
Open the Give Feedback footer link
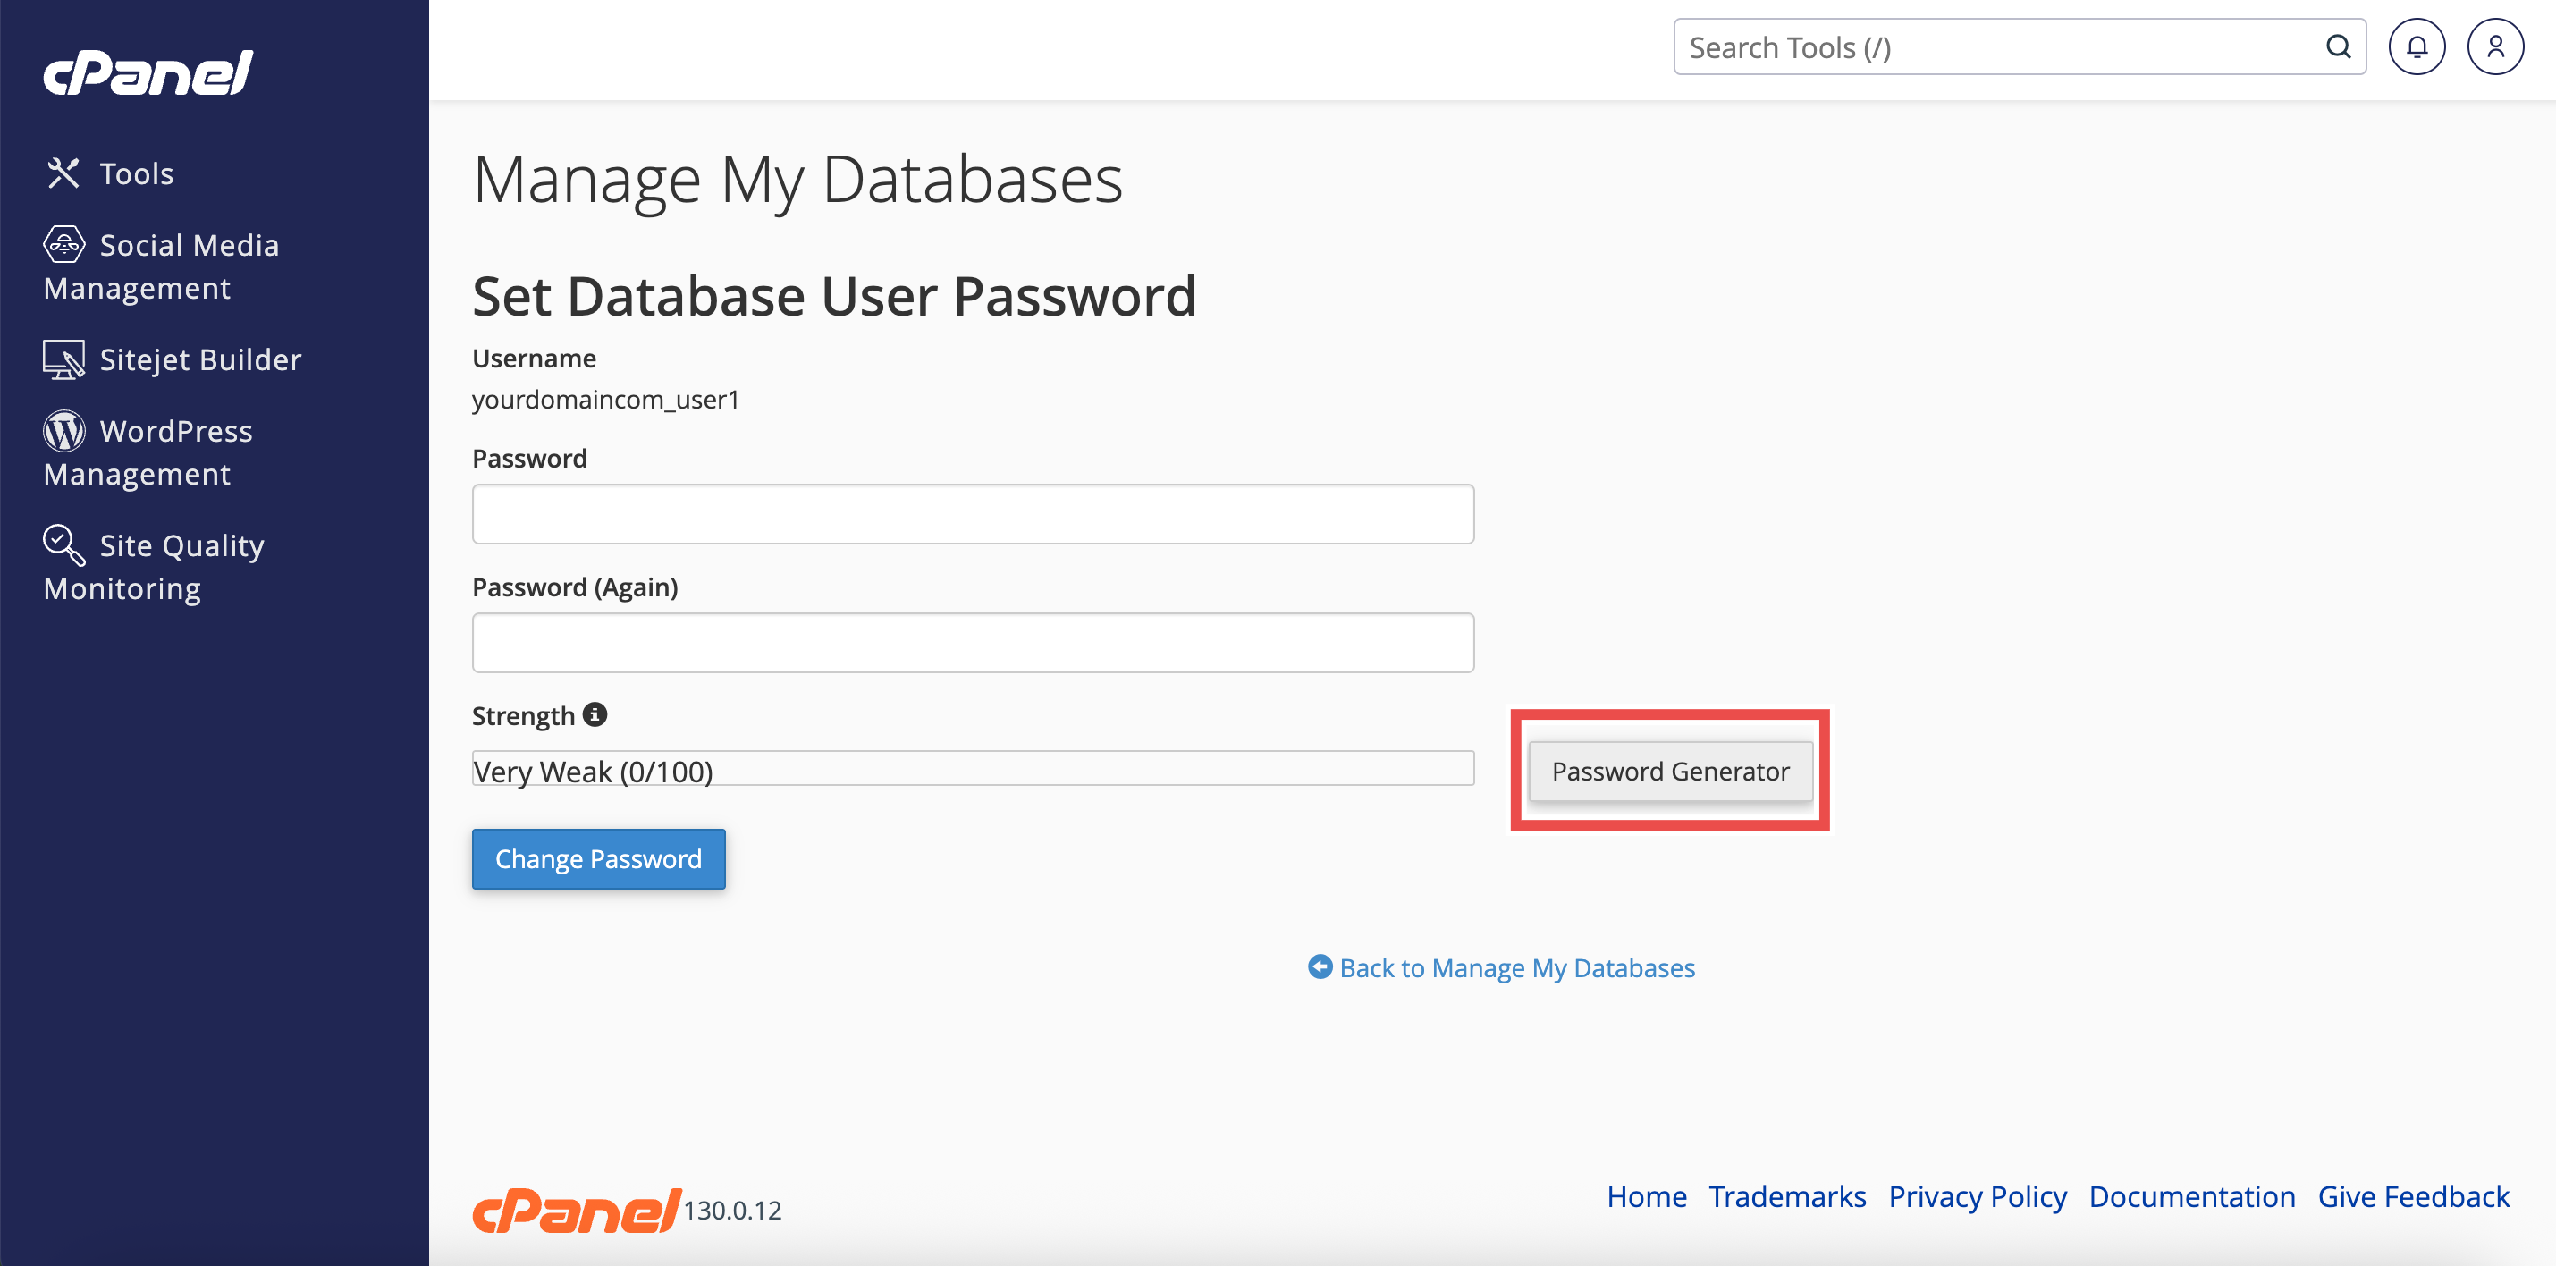click(2413, 1196)
